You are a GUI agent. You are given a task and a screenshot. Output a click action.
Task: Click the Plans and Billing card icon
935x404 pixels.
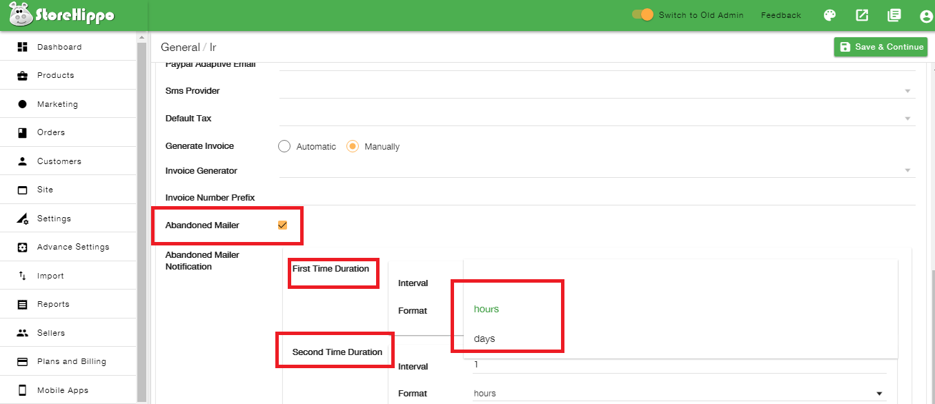pyautogui.click(x=22, y=361)
